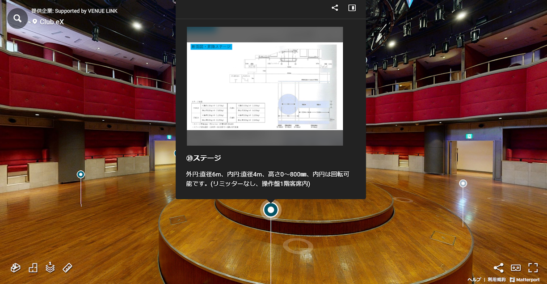Switch to floor plan view
547x284 pixels.
click(33, 267)
